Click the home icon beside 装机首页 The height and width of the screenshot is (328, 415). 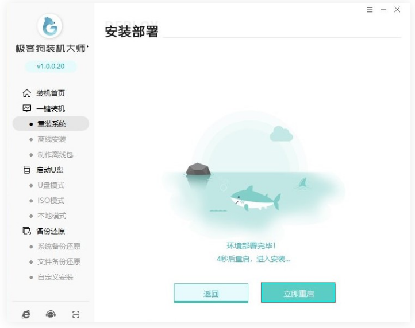27,93
